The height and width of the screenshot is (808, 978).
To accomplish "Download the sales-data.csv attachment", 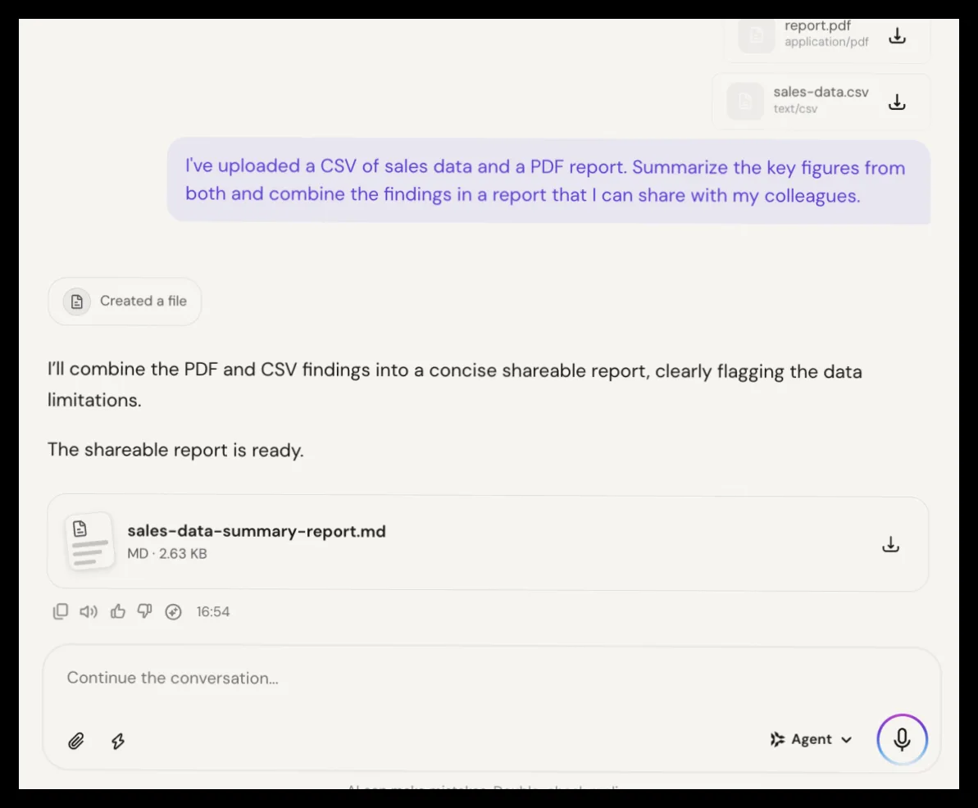I will (897, 102).
